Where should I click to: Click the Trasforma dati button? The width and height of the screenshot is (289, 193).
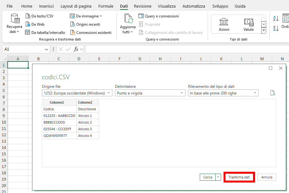point(239,177)
